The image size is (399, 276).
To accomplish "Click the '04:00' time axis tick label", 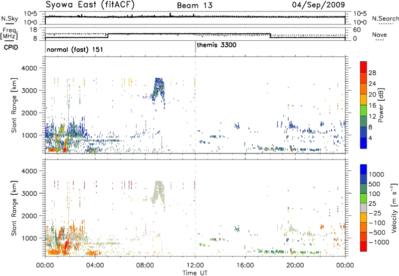I will 95,266.
